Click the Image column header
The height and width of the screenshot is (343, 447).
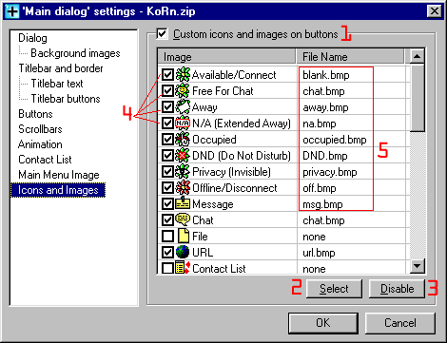(227, 57)
